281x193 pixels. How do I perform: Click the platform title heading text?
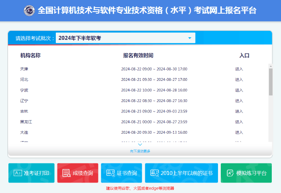pos(147,10)
